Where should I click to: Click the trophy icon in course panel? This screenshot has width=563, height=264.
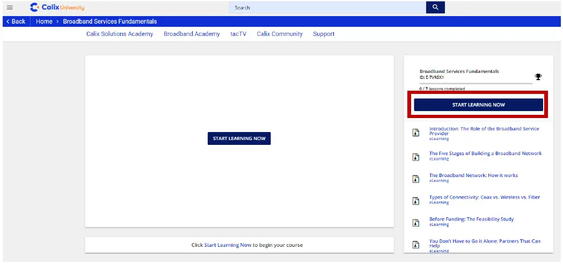(x=538, y=77)
